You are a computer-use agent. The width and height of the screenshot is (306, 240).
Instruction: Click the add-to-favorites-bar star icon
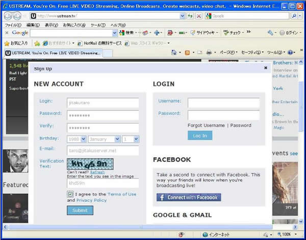(37, 43)
